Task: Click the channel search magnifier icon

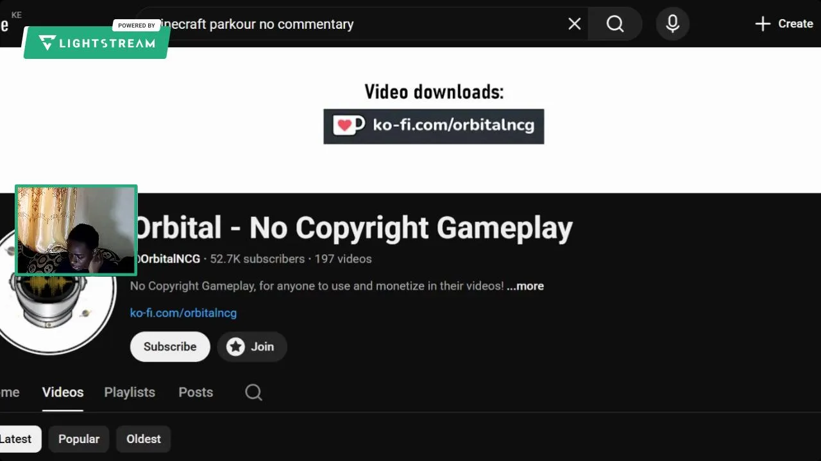Action: tap(254, 392)
